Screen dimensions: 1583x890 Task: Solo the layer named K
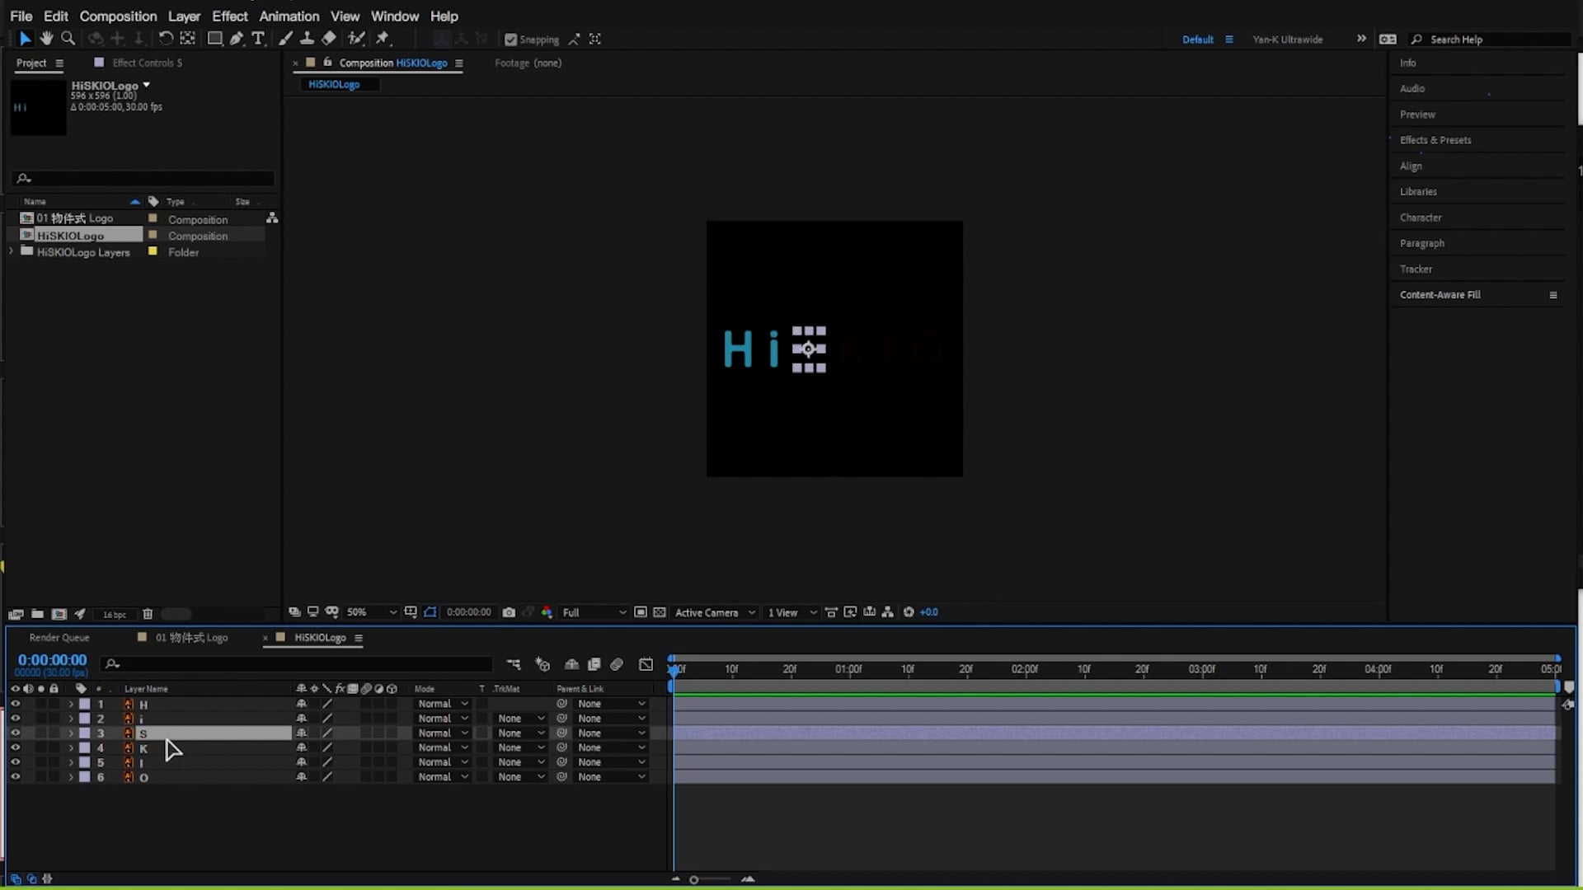tap(40, 747)
